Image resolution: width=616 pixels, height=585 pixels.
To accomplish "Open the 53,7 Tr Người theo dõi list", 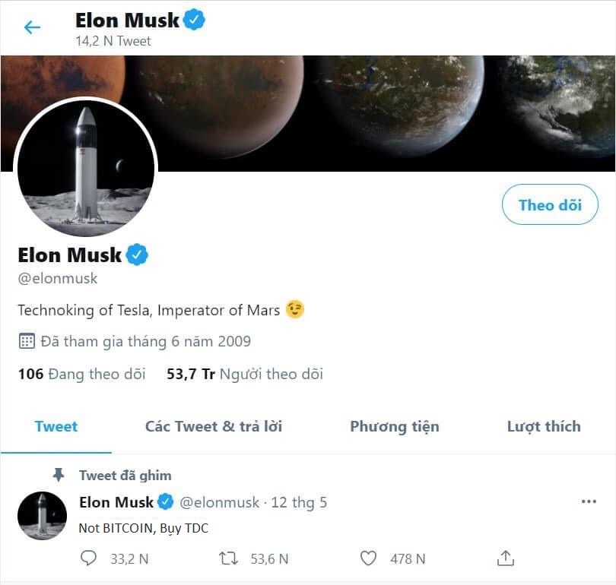I will click(x=244, y=374).
